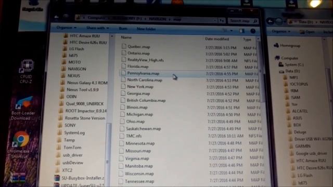Select ROOT Impactor_0.9.14 folder in tree
The height and width of the screenshot is (187, 333).
[x=86, y=111]
